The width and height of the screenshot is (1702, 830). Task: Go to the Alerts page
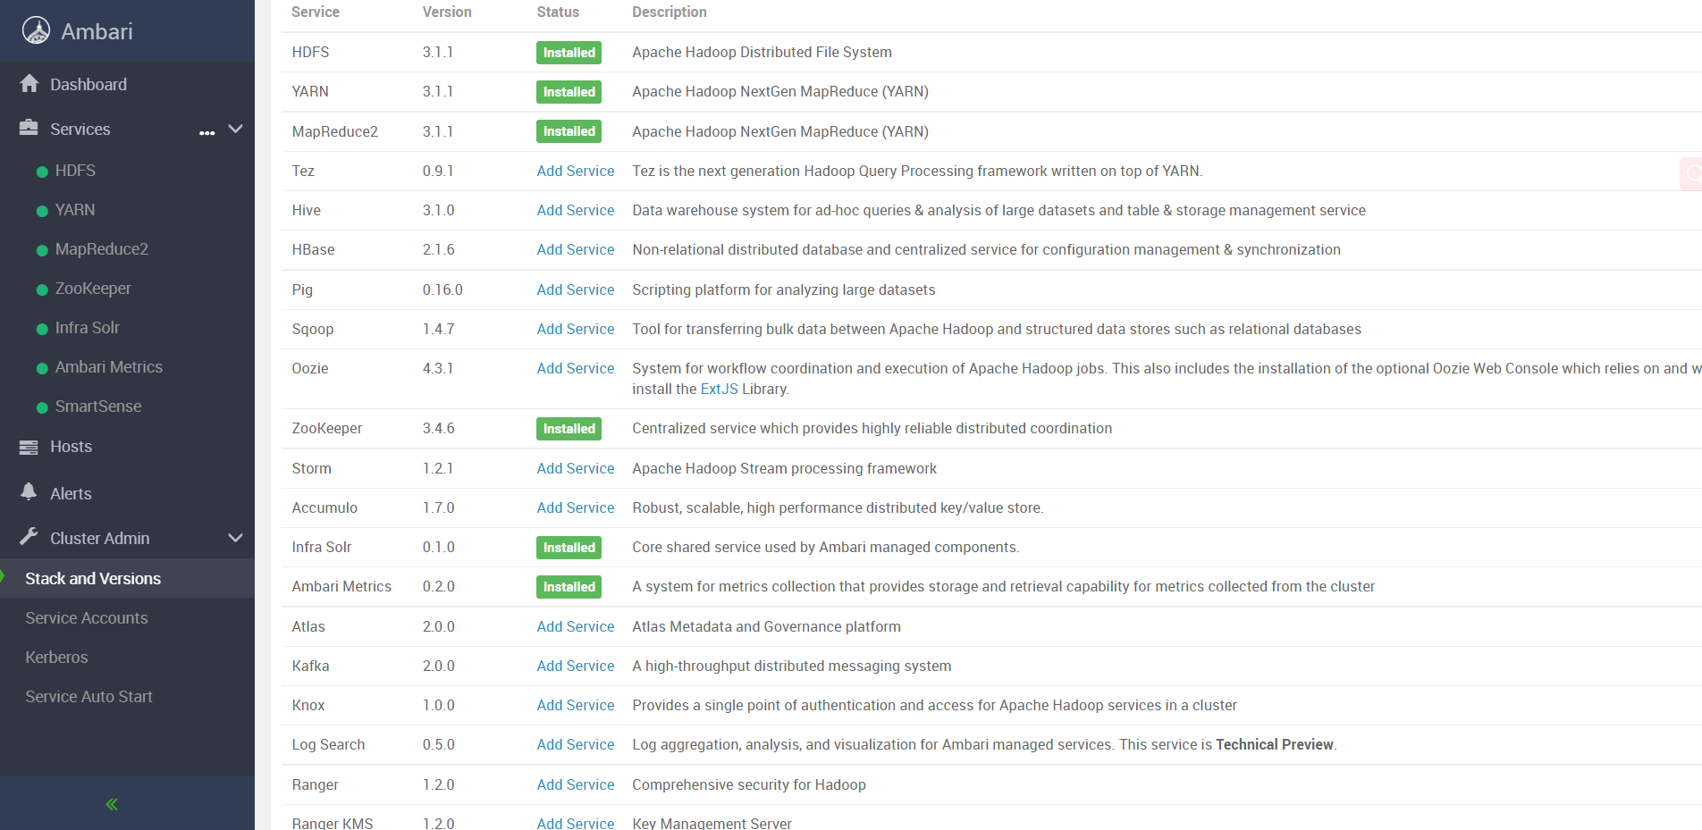click(71, 493)
